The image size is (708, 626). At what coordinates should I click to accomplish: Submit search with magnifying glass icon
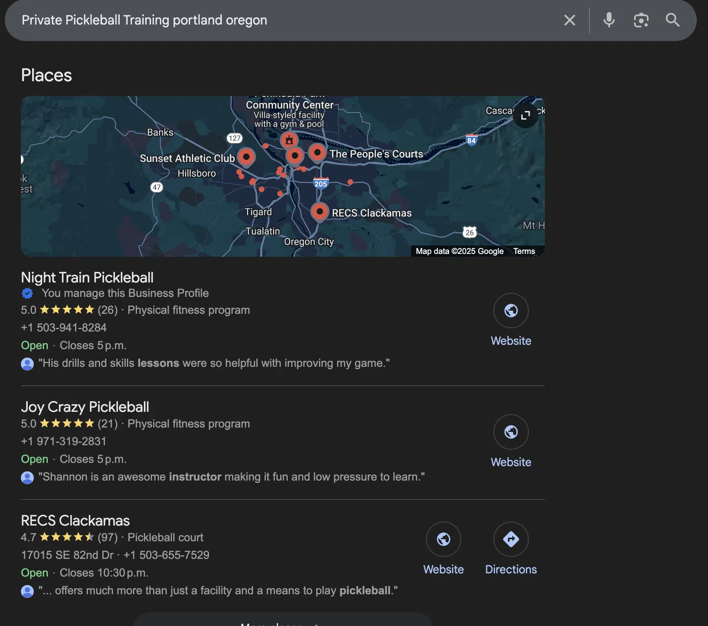tap(673, 20)
